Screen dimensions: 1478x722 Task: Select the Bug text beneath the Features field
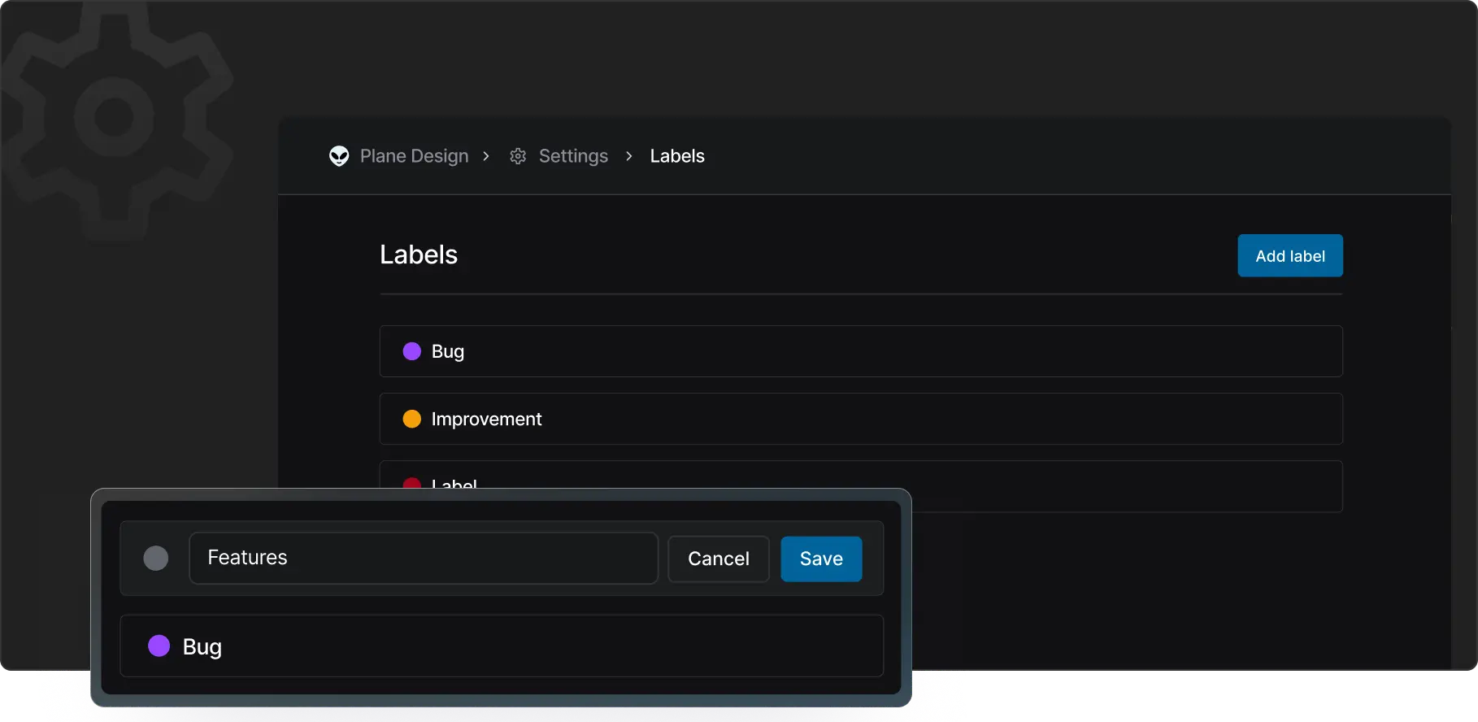(x=202, y=646)
